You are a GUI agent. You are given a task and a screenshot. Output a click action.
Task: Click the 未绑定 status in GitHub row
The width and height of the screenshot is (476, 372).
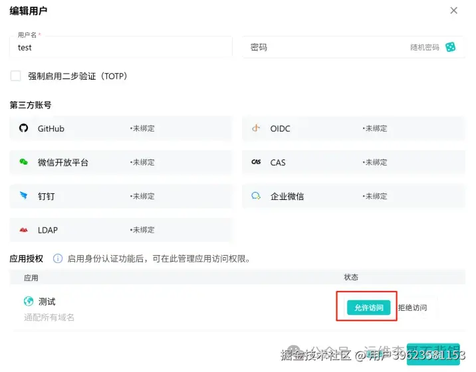coord(142,128)
